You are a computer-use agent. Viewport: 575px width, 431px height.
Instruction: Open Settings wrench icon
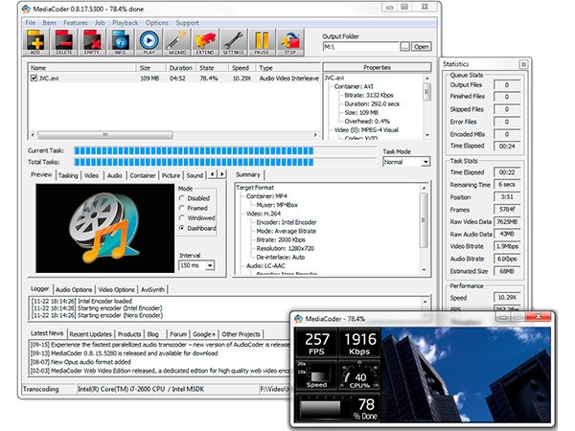pos(233,40)
